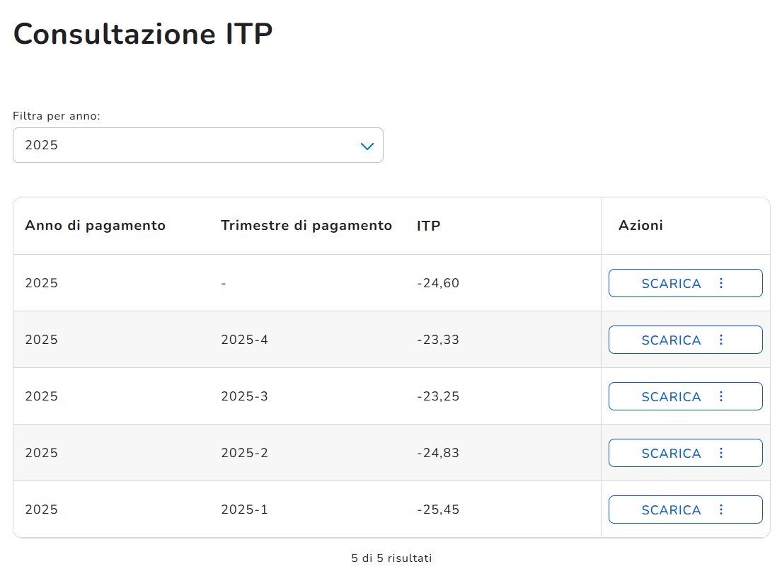782x576 pixels.
Task: Select the ITP value -25,45 cell
Action: 438,509
